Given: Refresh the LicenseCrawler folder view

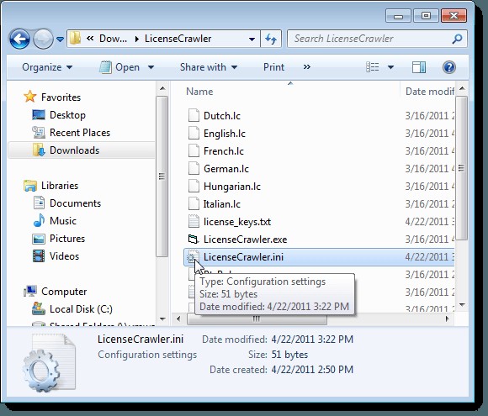Looking at the screenshot, I should click(271, 39).
